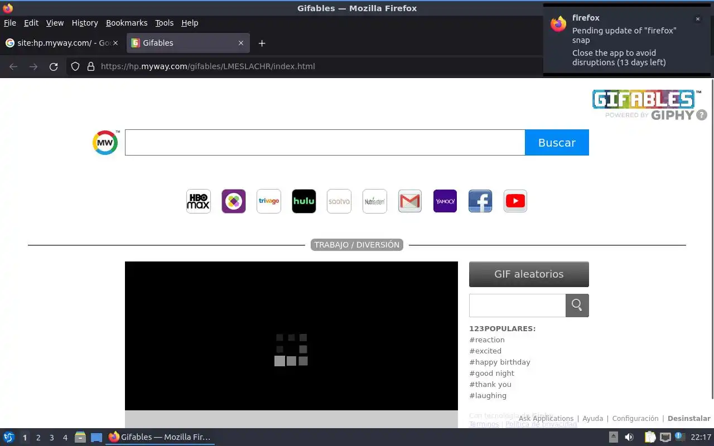714x446 pixels.
Task: Open the file manager from the taskbar
Action: 80,438
